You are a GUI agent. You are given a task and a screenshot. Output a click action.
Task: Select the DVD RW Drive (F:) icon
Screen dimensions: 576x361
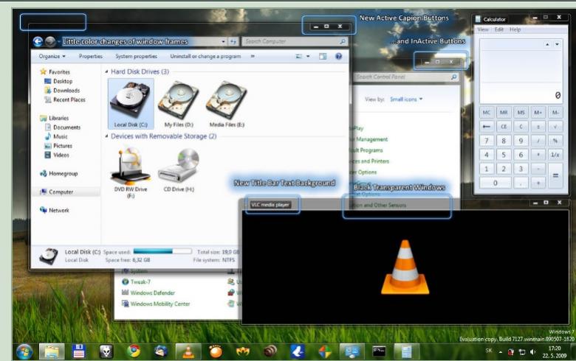[131, 172]
